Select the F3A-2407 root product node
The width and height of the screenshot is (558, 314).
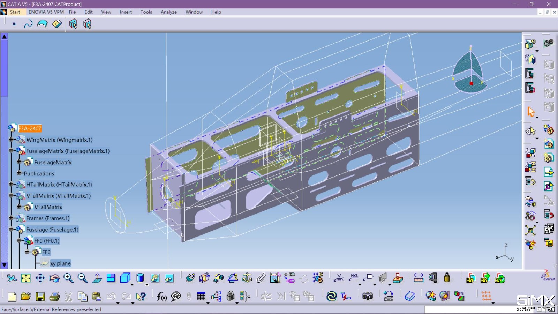[x=30, y=128]
